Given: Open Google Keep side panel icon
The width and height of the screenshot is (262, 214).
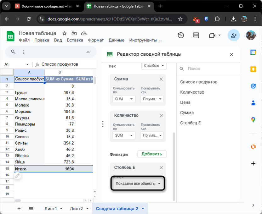Looking at the screenshot, I should (x=253, y=69).
